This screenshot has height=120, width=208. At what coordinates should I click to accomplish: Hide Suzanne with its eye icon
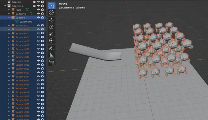click(x=38, y=18)
